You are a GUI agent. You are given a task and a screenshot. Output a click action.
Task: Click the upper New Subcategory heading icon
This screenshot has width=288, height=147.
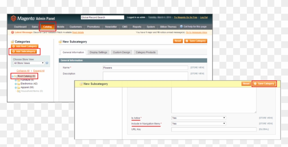60,42
